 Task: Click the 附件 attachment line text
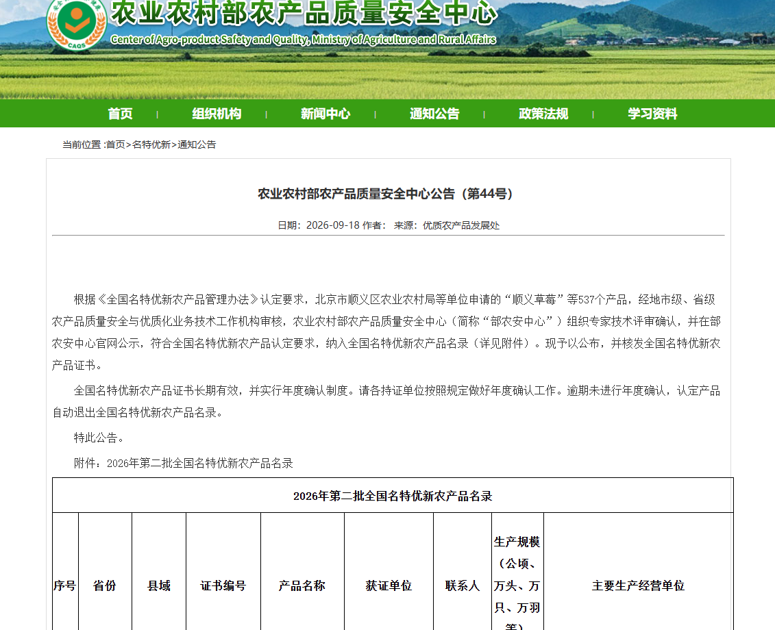coord(184,463)
